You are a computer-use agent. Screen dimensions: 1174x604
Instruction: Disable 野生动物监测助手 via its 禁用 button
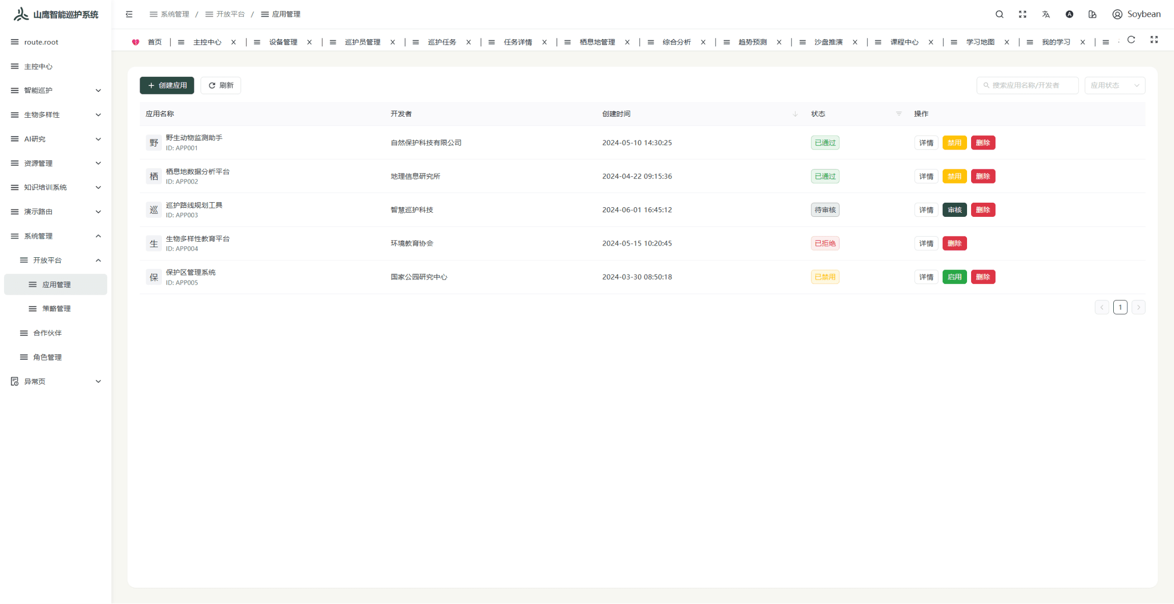point(954,143)
